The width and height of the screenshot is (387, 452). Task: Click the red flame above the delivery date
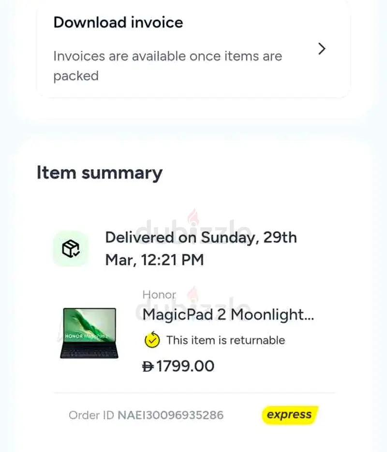pos(193,217)
